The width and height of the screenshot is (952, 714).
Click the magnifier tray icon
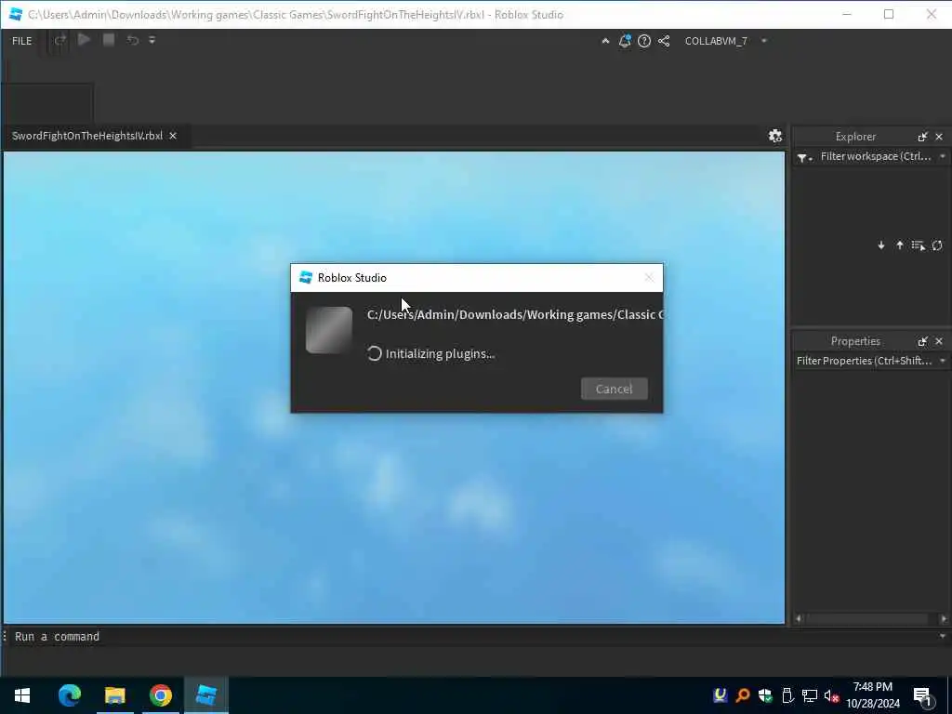(742, 695)
